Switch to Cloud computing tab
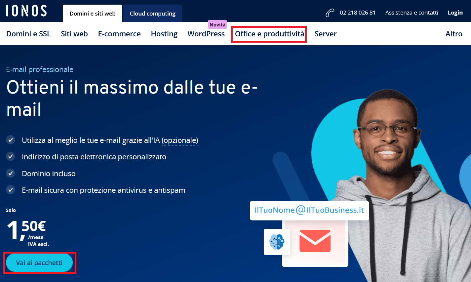 click(x=152, y=14)
